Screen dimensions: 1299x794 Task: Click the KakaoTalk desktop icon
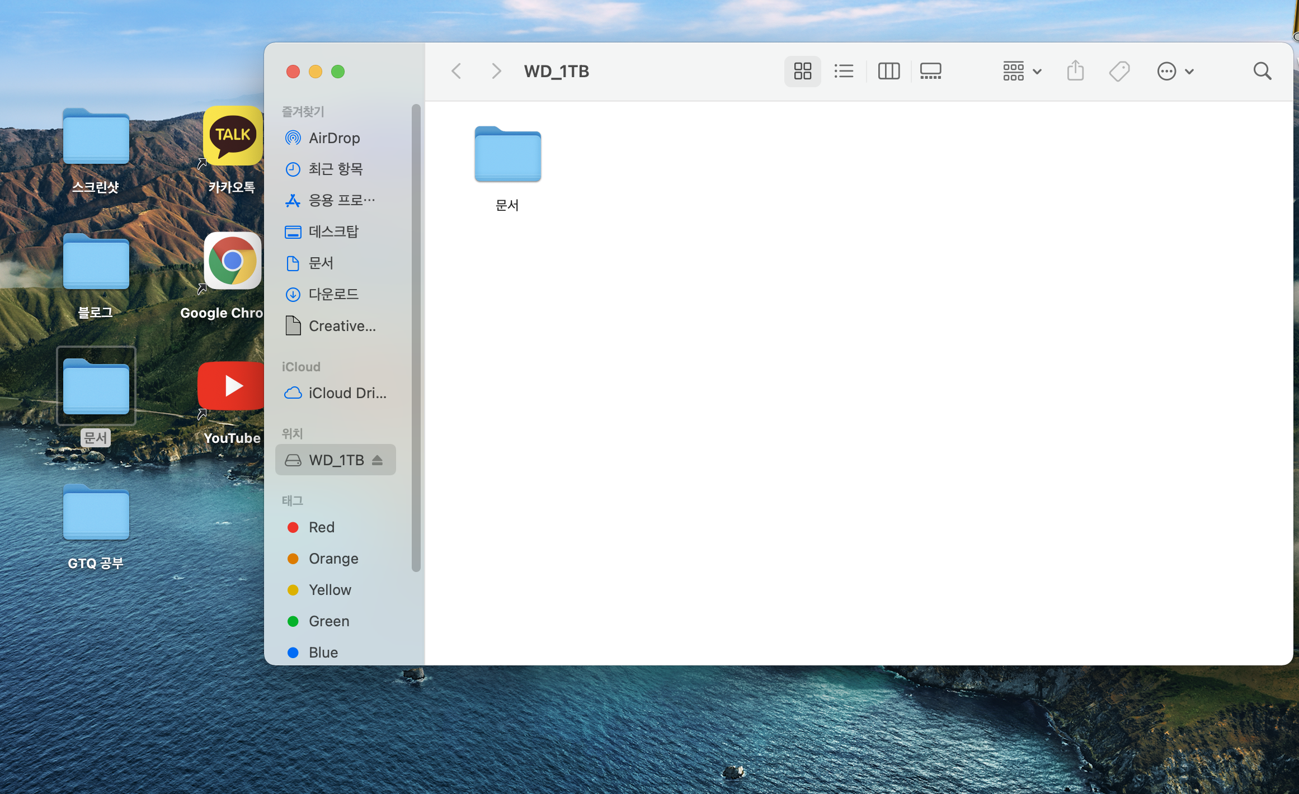[x=232, y=136]
